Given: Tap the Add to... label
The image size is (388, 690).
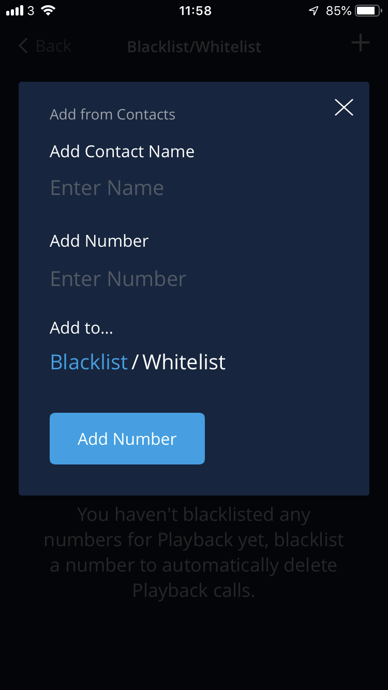Looking at the screenshot, I should (x=81, y=327).
